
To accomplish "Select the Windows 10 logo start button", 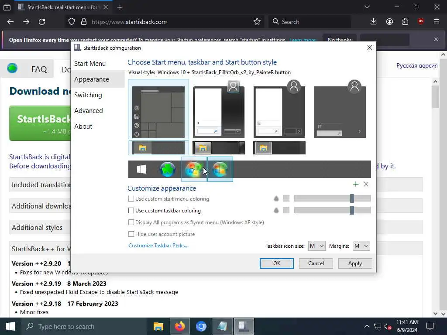I will [141, 169].
